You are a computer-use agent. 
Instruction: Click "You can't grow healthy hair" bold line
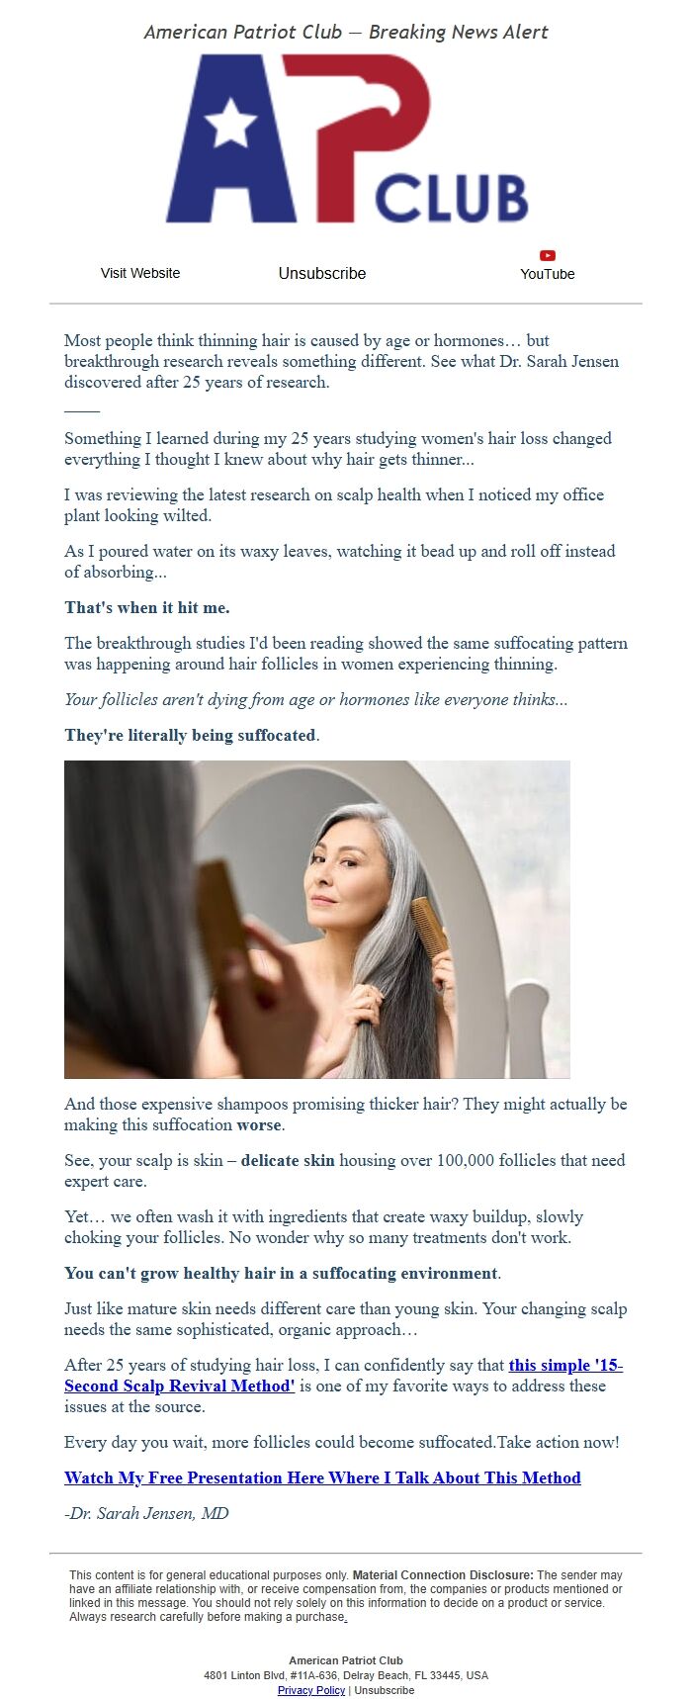pos(283,1273)
